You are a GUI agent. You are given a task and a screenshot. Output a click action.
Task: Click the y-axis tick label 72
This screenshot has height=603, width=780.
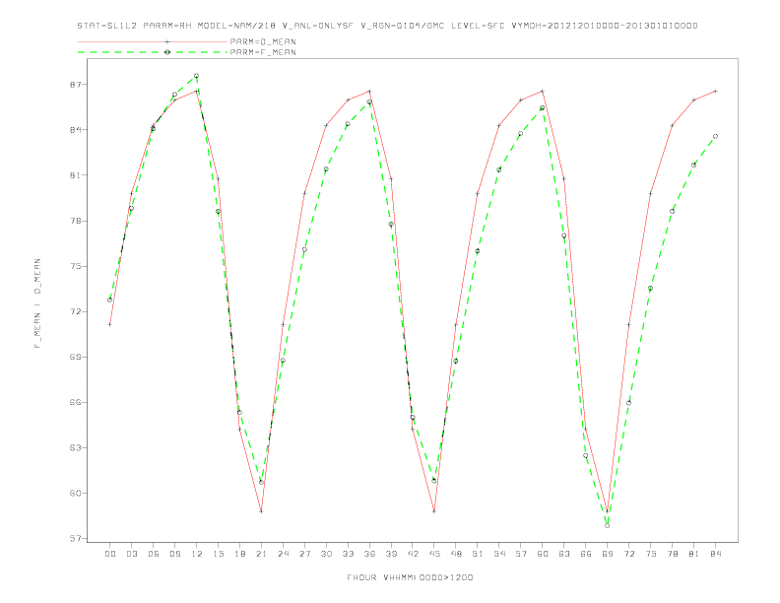[x=75, y=311]
